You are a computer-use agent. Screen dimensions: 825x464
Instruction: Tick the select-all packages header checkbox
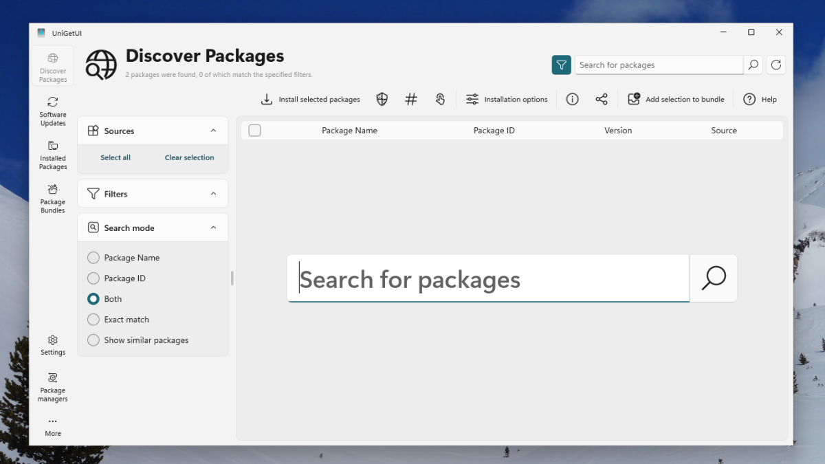point(255,131)
